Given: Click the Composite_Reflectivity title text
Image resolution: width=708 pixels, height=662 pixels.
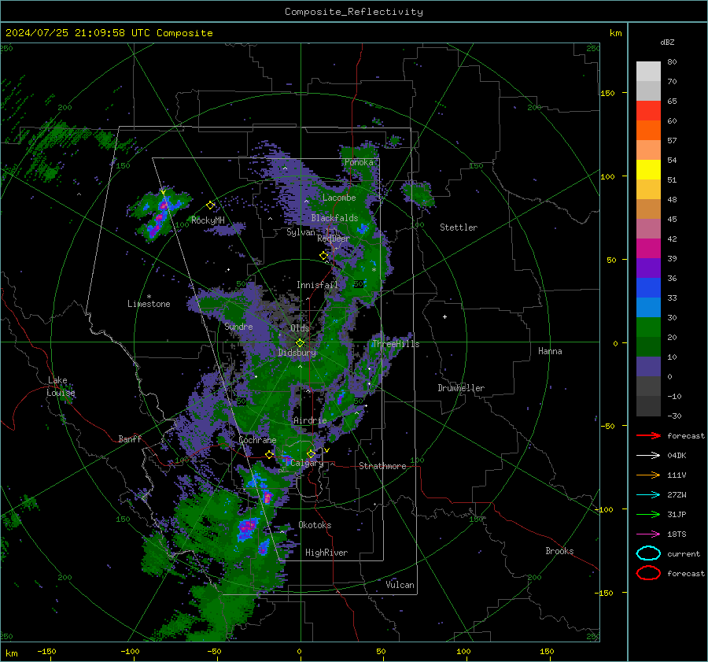Looking at the screenshot, I should click(x=353, y=12).
